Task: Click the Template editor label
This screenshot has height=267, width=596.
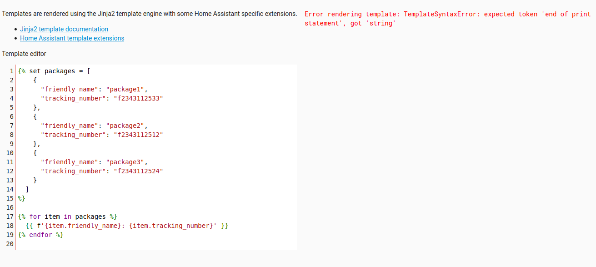Action: [x=24, y=53]
